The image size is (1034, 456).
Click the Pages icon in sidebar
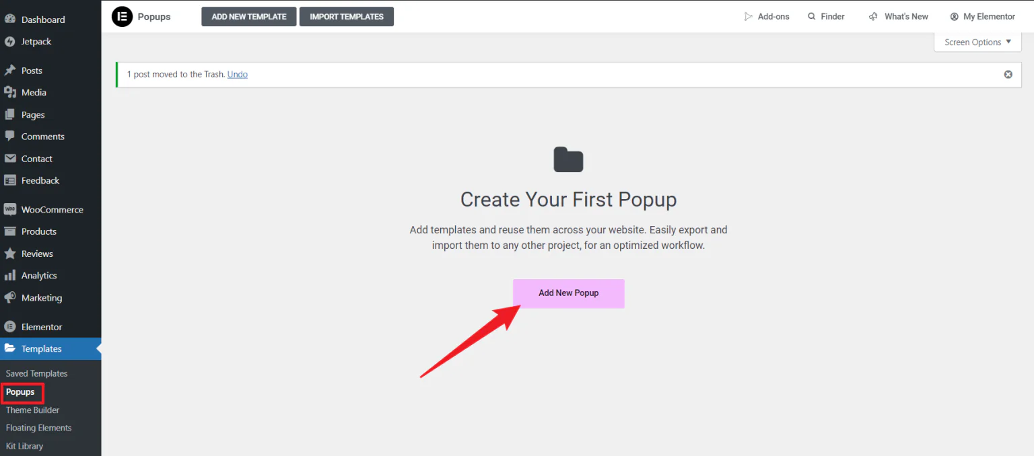(10, 114)
